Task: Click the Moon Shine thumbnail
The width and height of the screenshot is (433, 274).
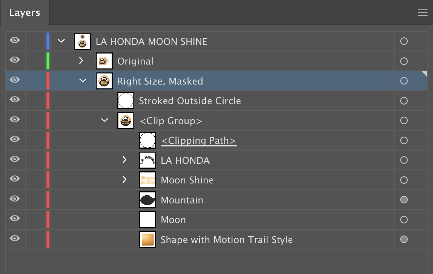Action: pyautogui.click(x=147, y=180)
